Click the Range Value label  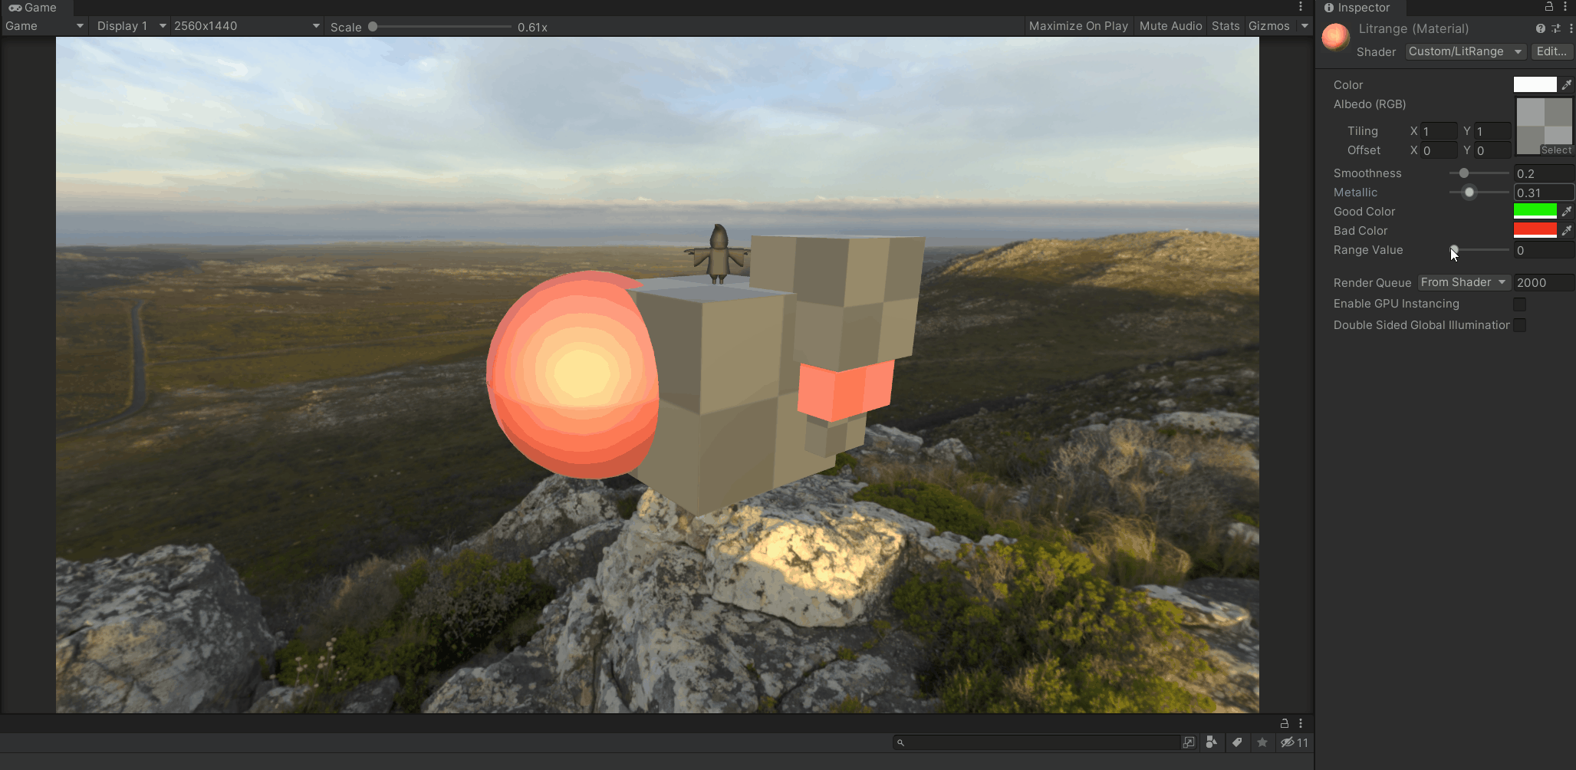1368,250
